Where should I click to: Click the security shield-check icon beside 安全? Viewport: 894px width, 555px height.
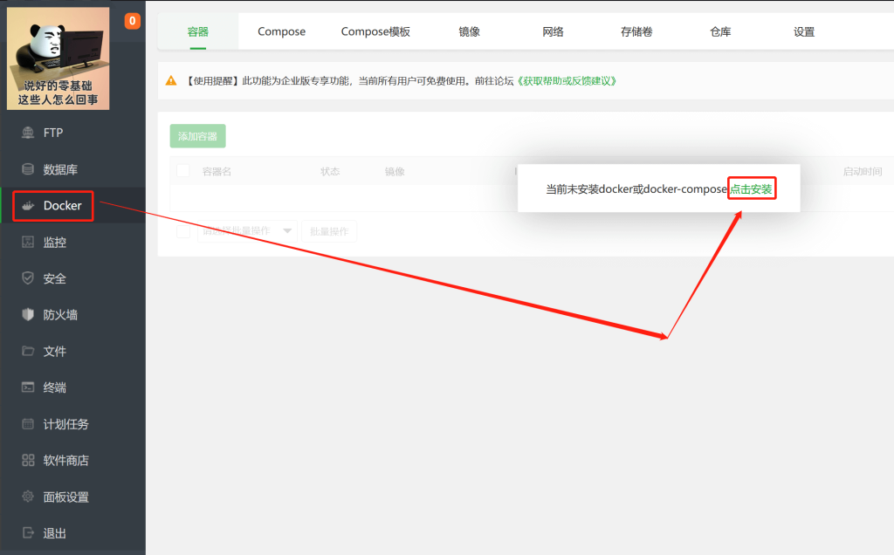tap(27, 278)
